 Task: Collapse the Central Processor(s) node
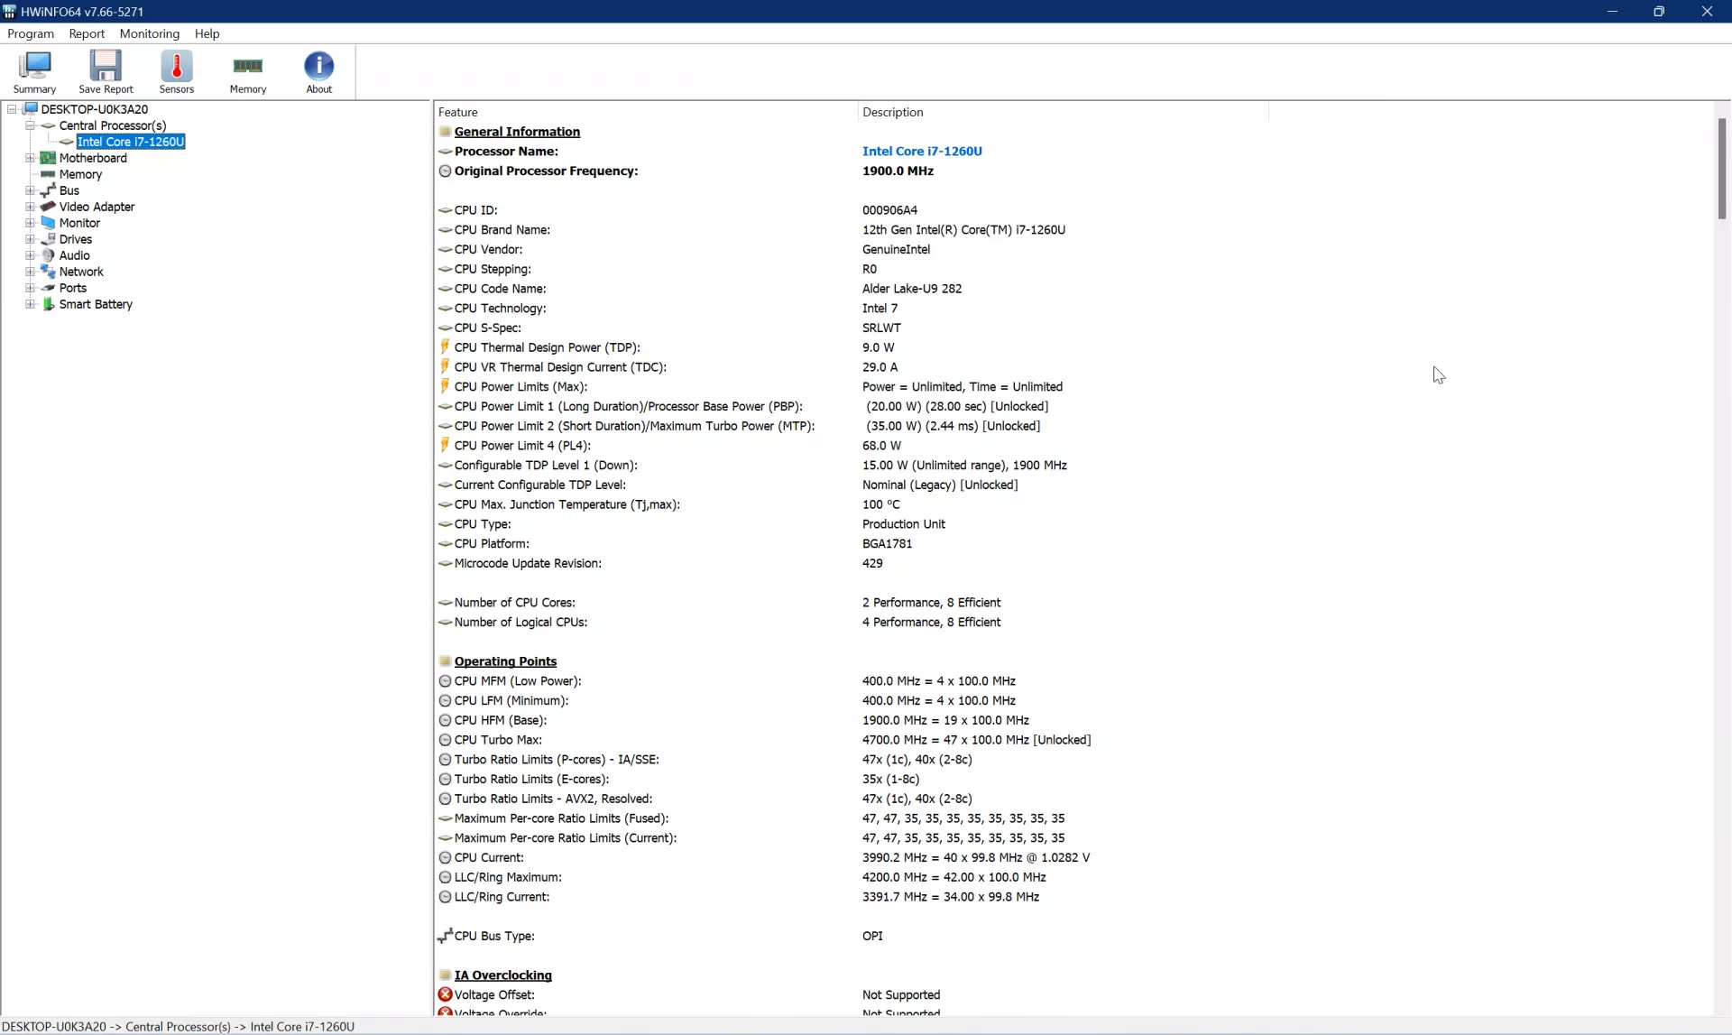[31, 125]
